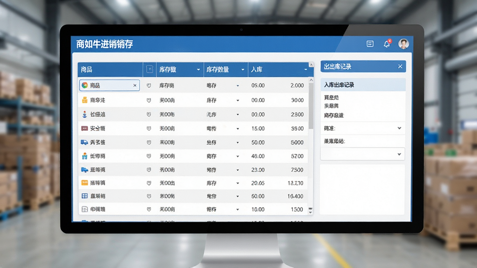Clear the selected 商品 field with X
Viewport: 477px width, 268px height.
135,86
